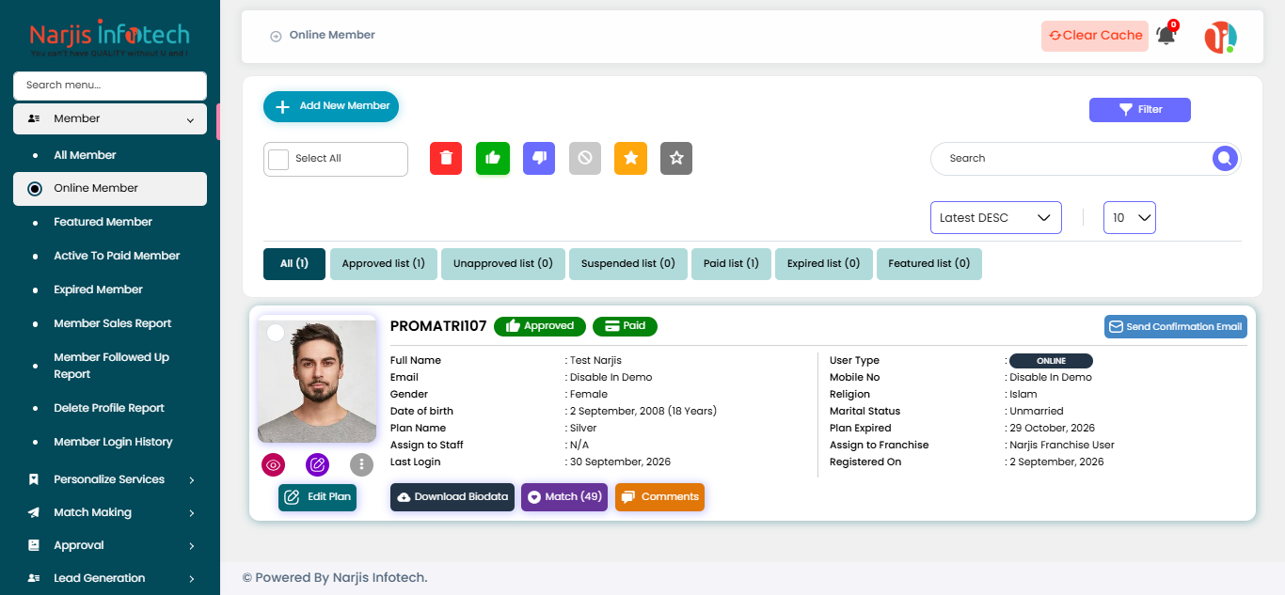Open Member Sales Report
The width and height of the screenshot is (1285, 595).
(x=112, y=323)
